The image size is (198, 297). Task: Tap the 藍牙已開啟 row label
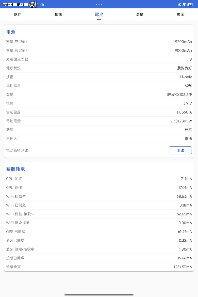click(x=15, y=240)
